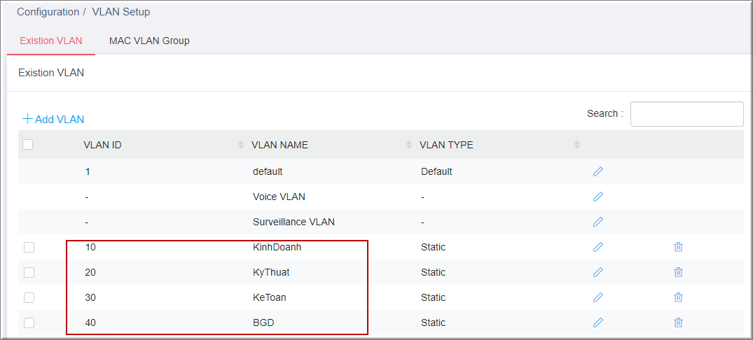Delete the BGD VLAN entry
753x340 pixels.
pos(678,323)
